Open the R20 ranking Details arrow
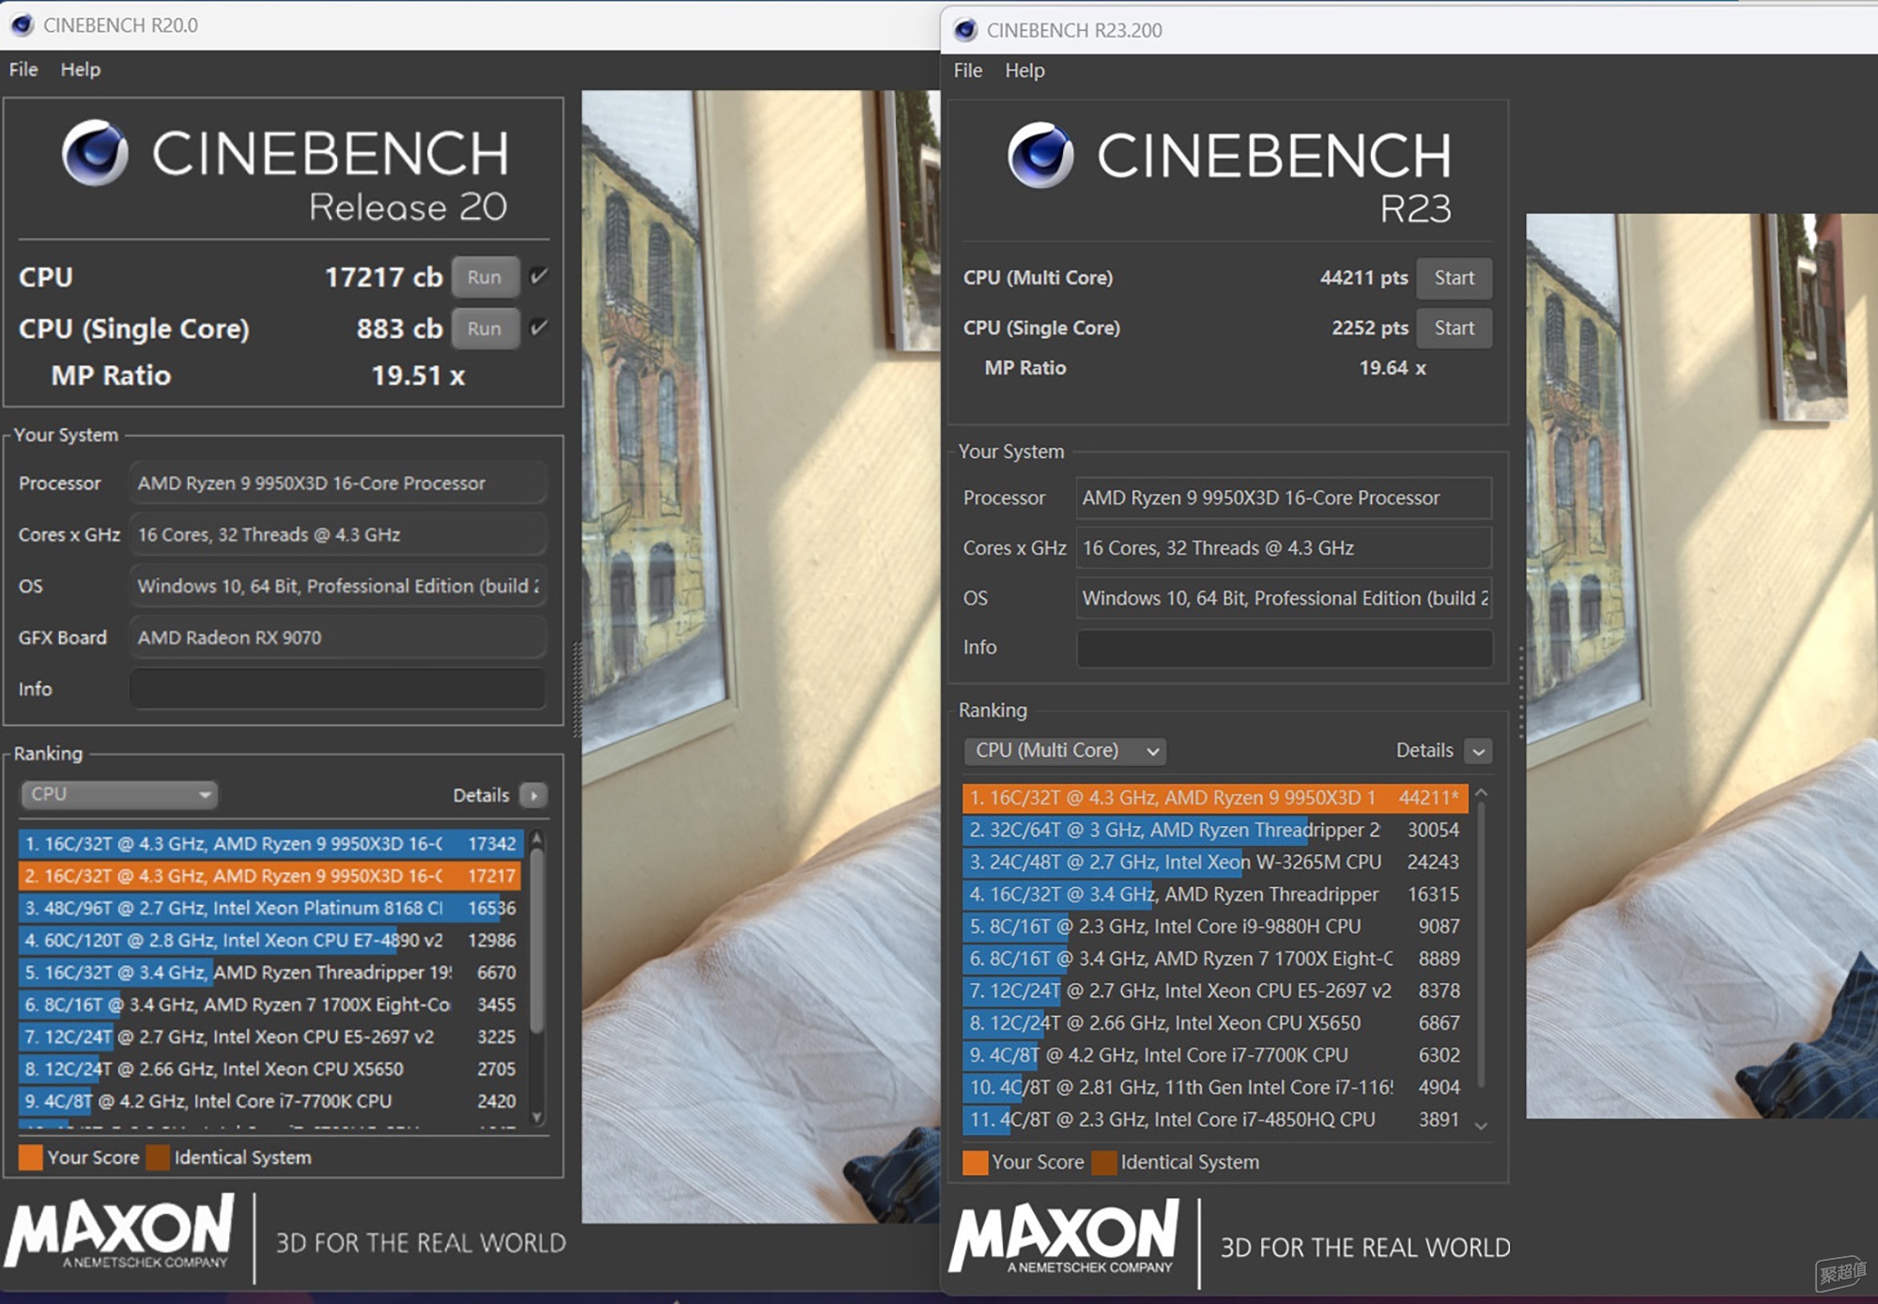1878x1304 pixels. click(x=534, y=795)
